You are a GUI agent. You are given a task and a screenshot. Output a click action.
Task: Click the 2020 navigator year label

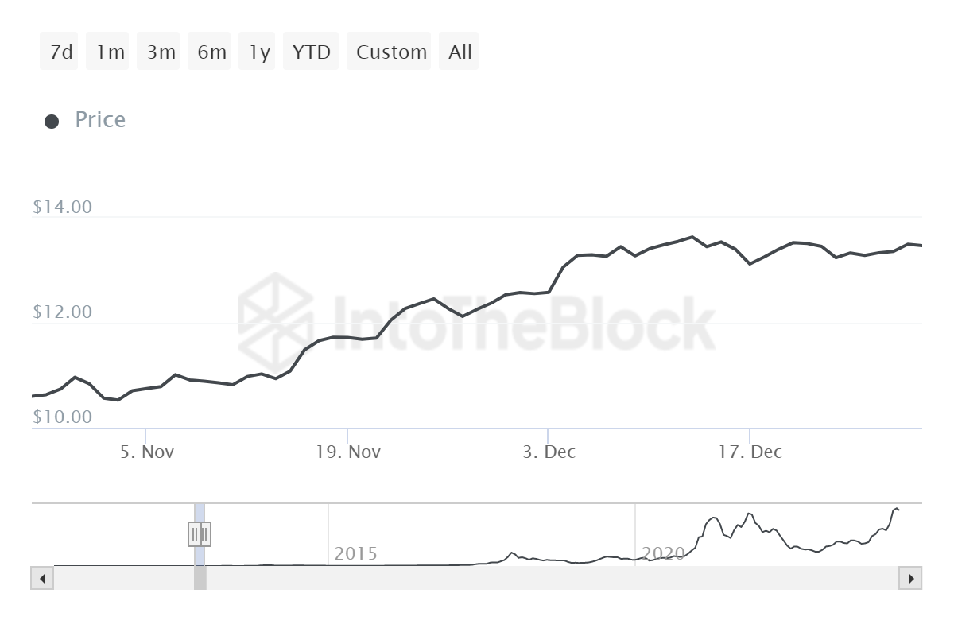click(x=663, y=553)
